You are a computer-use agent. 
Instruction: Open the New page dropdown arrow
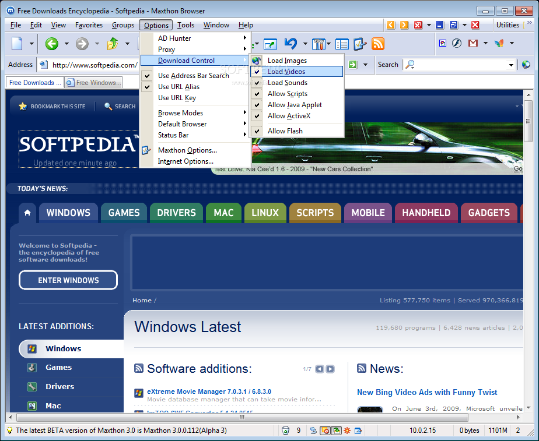pyautogui.click(x=32, y=44)
